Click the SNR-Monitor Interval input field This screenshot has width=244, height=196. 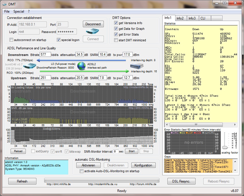click(x=116, y=151)
